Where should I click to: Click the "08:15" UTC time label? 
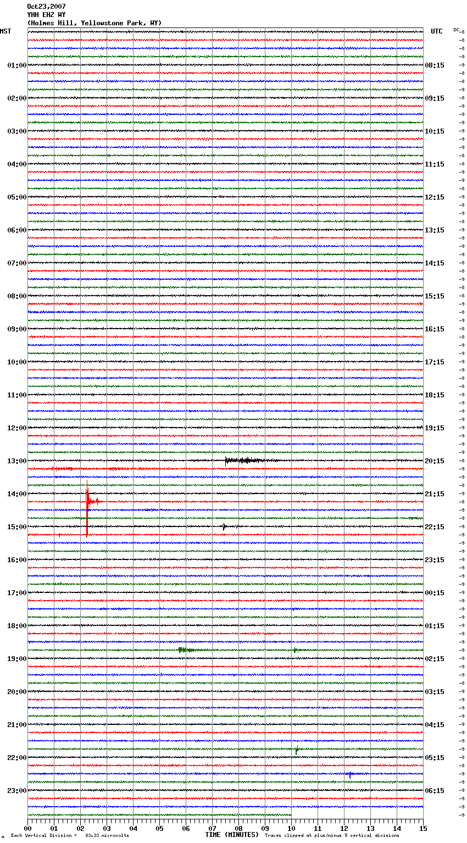(x=435, y=65)
